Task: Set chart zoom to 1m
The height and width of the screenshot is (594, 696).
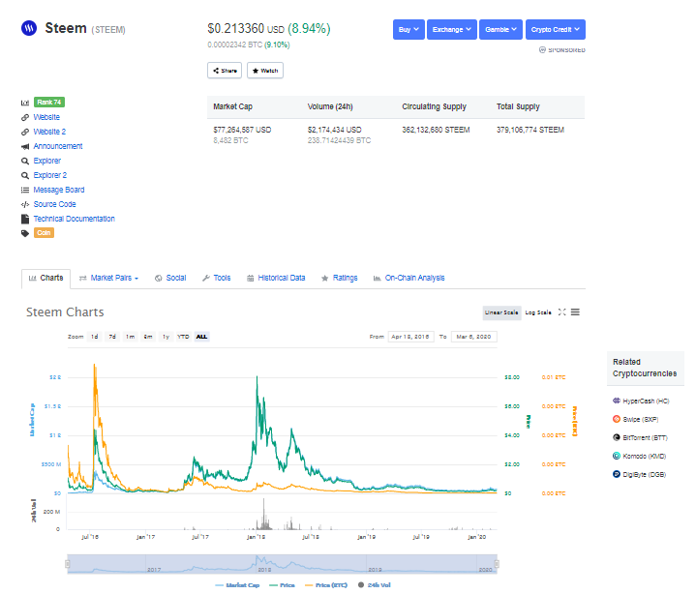Action: 130,337
